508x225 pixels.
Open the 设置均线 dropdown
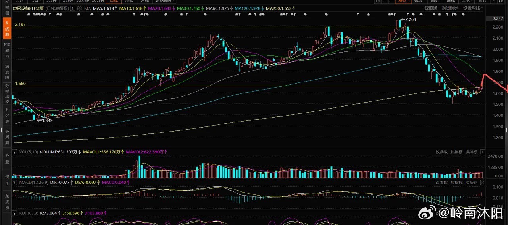pos(473,8)
